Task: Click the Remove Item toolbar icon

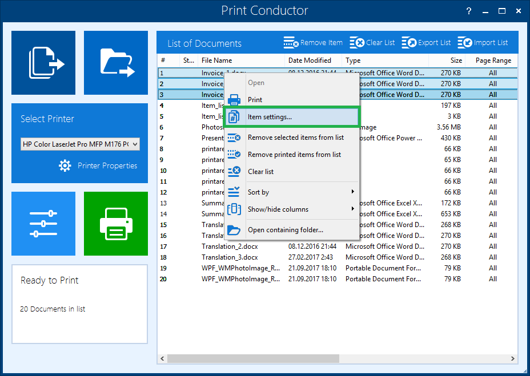Action: point(291,43)
